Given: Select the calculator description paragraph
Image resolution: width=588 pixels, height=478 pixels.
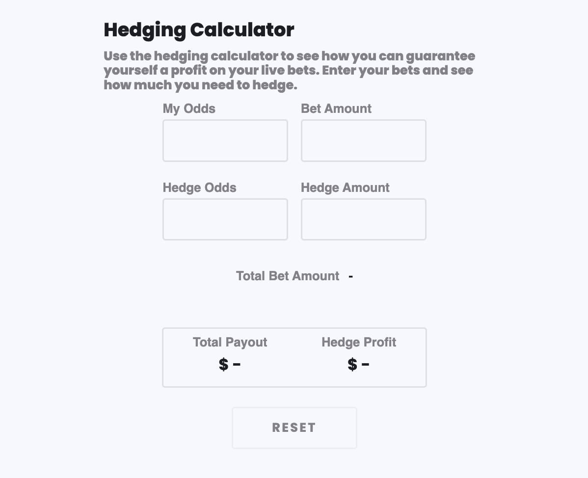Looking at the screenshot, I should (x=289, y=70).
